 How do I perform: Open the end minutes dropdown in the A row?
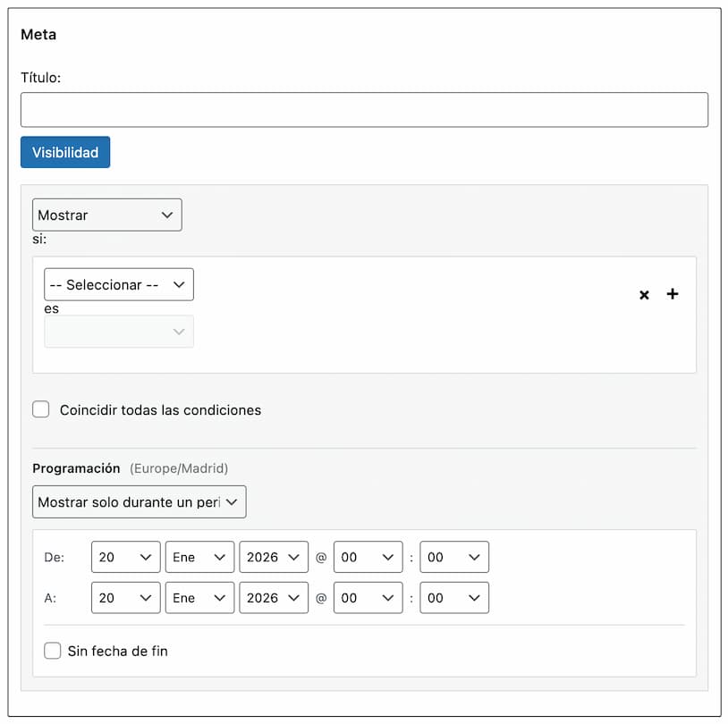click(x=454, y=597)
